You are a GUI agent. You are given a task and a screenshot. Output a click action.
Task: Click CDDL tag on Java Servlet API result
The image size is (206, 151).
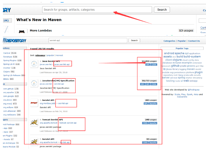coord(154,65)
